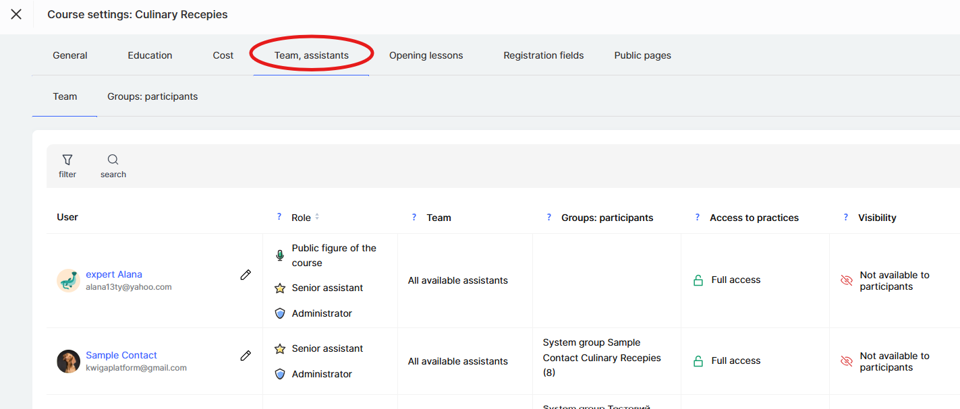Sort the table by Role column

point(317,217)
